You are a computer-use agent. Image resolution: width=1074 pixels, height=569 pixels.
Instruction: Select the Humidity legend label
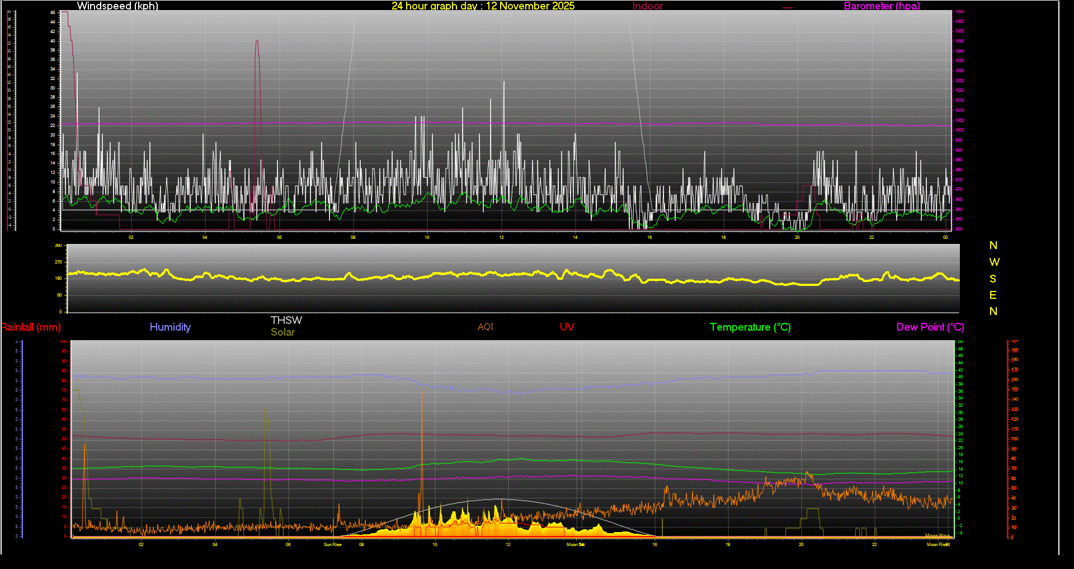170,327
